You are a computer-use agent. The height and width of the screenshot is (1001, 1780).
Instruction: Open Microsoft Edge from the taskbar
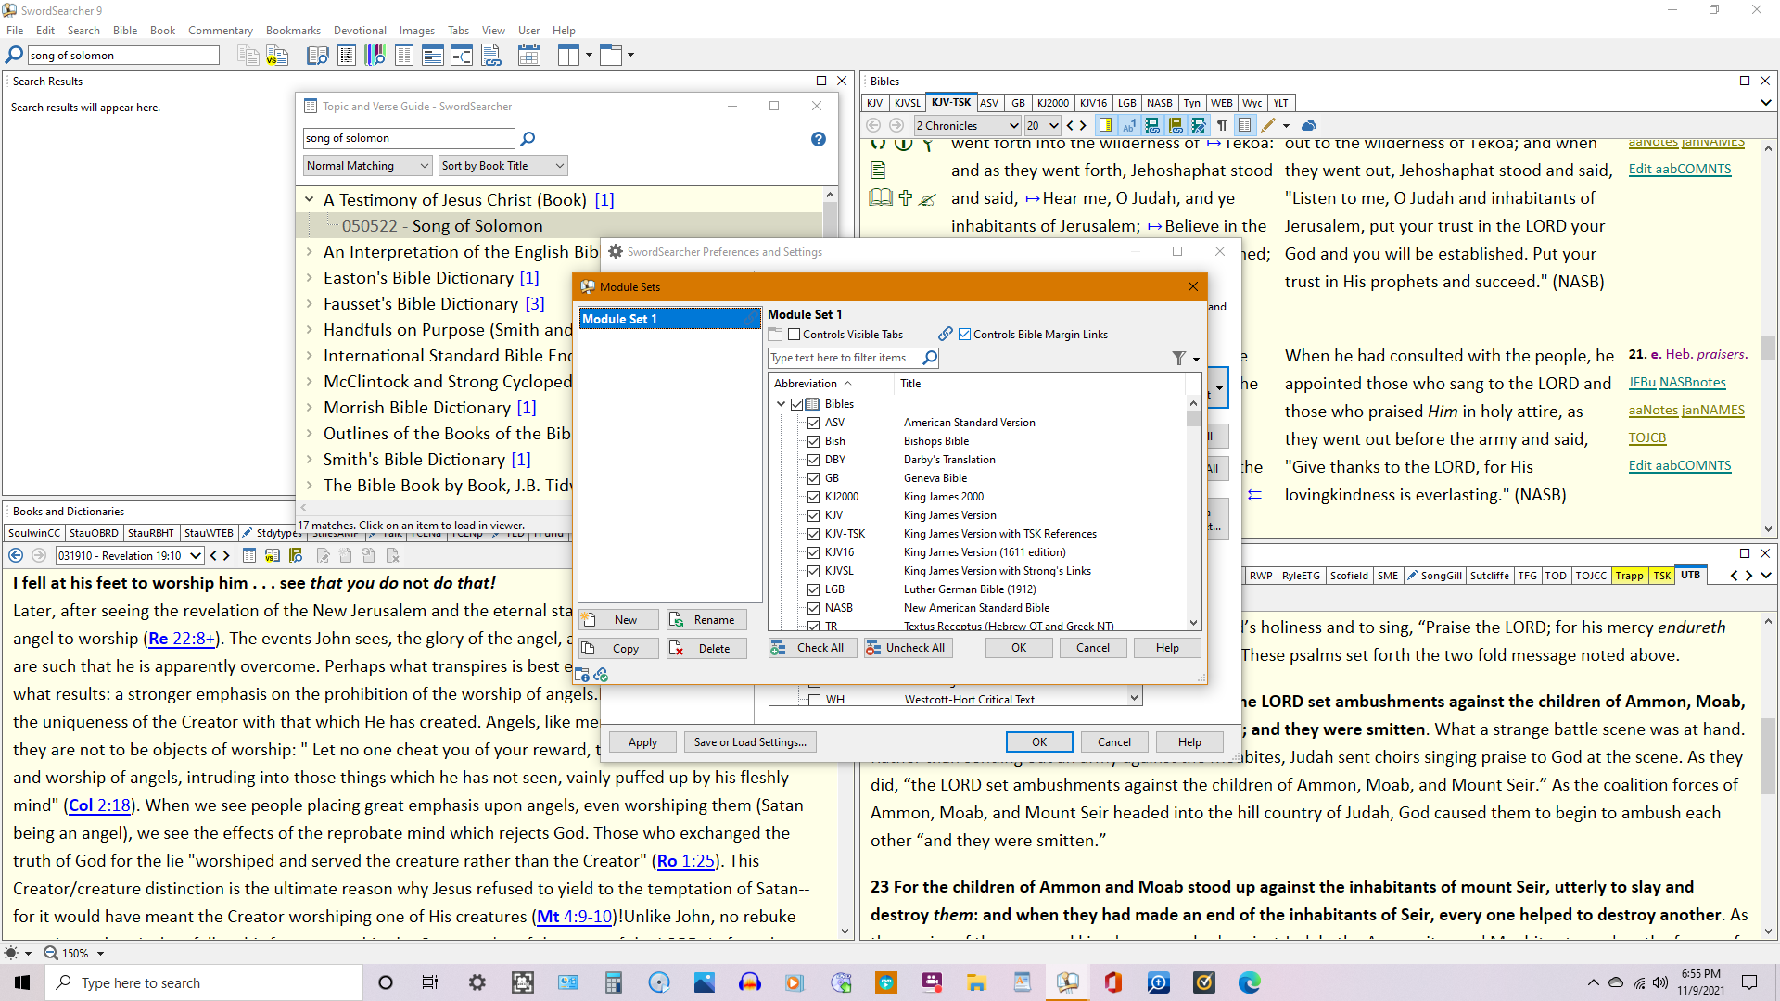(1249, 982)
